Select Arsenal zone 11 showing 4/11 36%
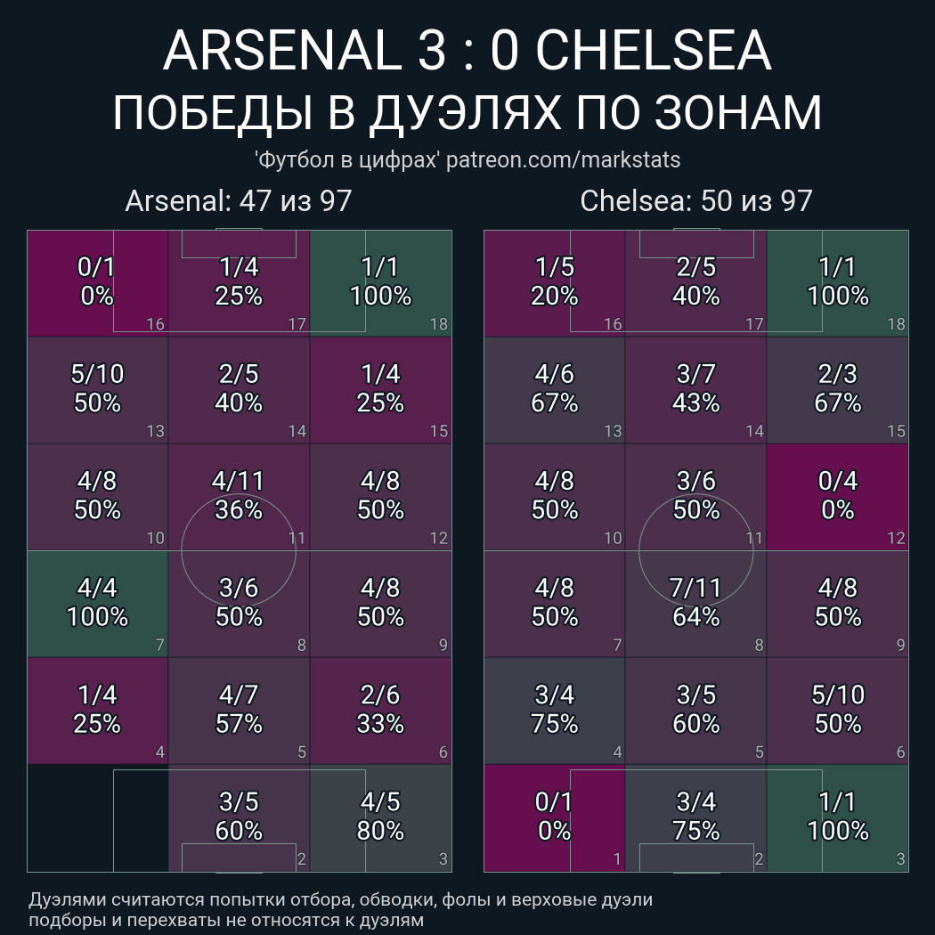The width and height of the screenshot is (935, 935). [x=240, y=497]
